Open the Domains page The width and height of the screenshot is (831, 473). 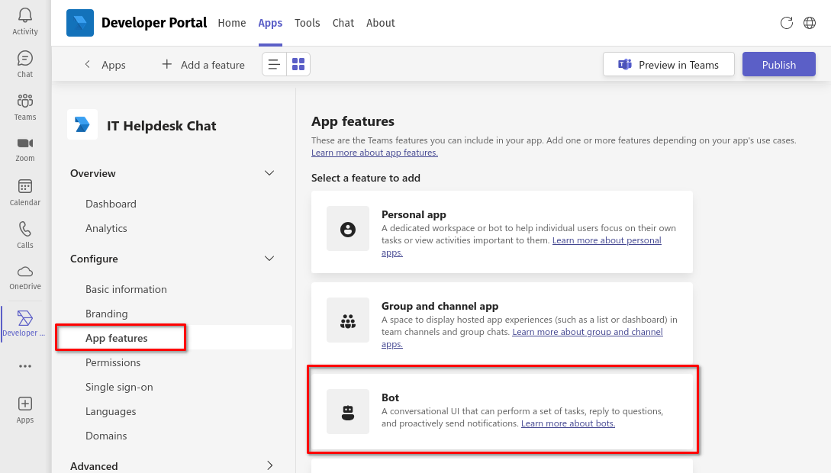click(x=106, y=436)
